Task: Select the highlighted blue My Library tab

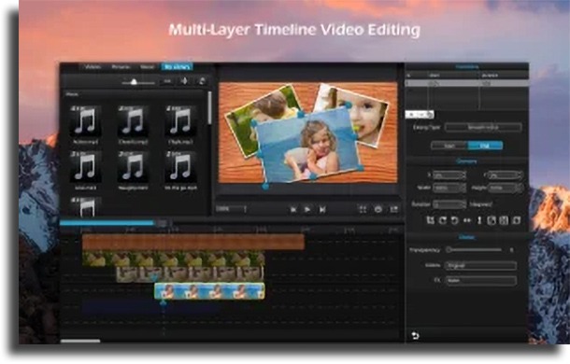Action: click(x=177, y=67)
